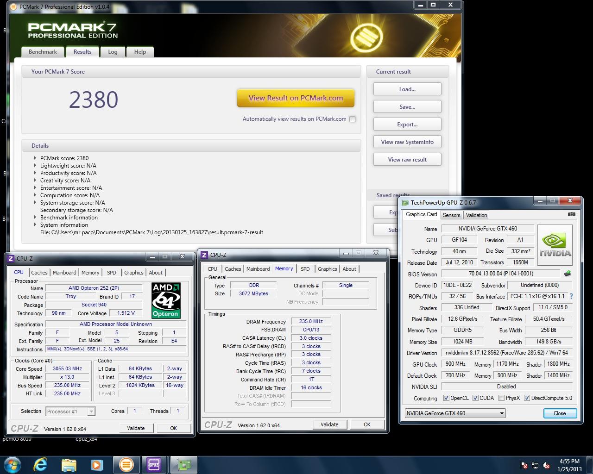This screenshot has height=474, width=593.
Task: Click the muted volume tray icon
Action: point(546,465)
